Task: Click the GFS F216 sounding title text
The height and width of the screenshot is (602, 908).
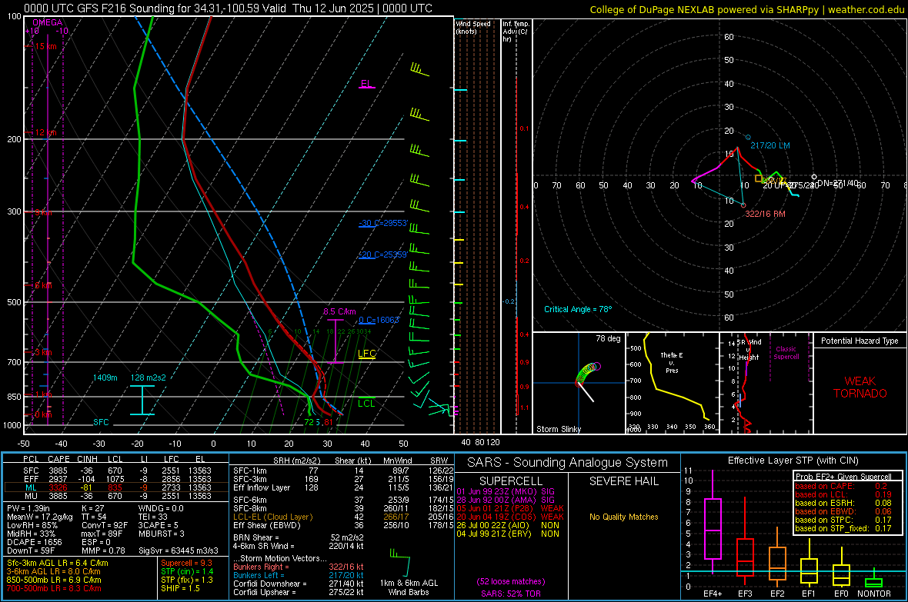Action: click(229, 8)
